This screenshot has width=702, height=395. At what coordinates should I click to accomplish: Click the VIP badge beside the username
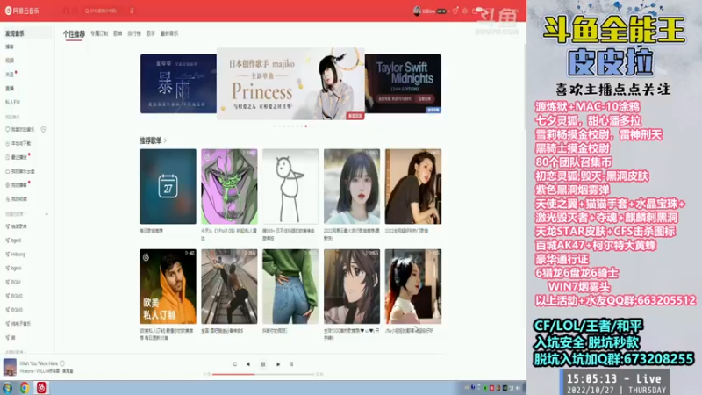point(441,11)
